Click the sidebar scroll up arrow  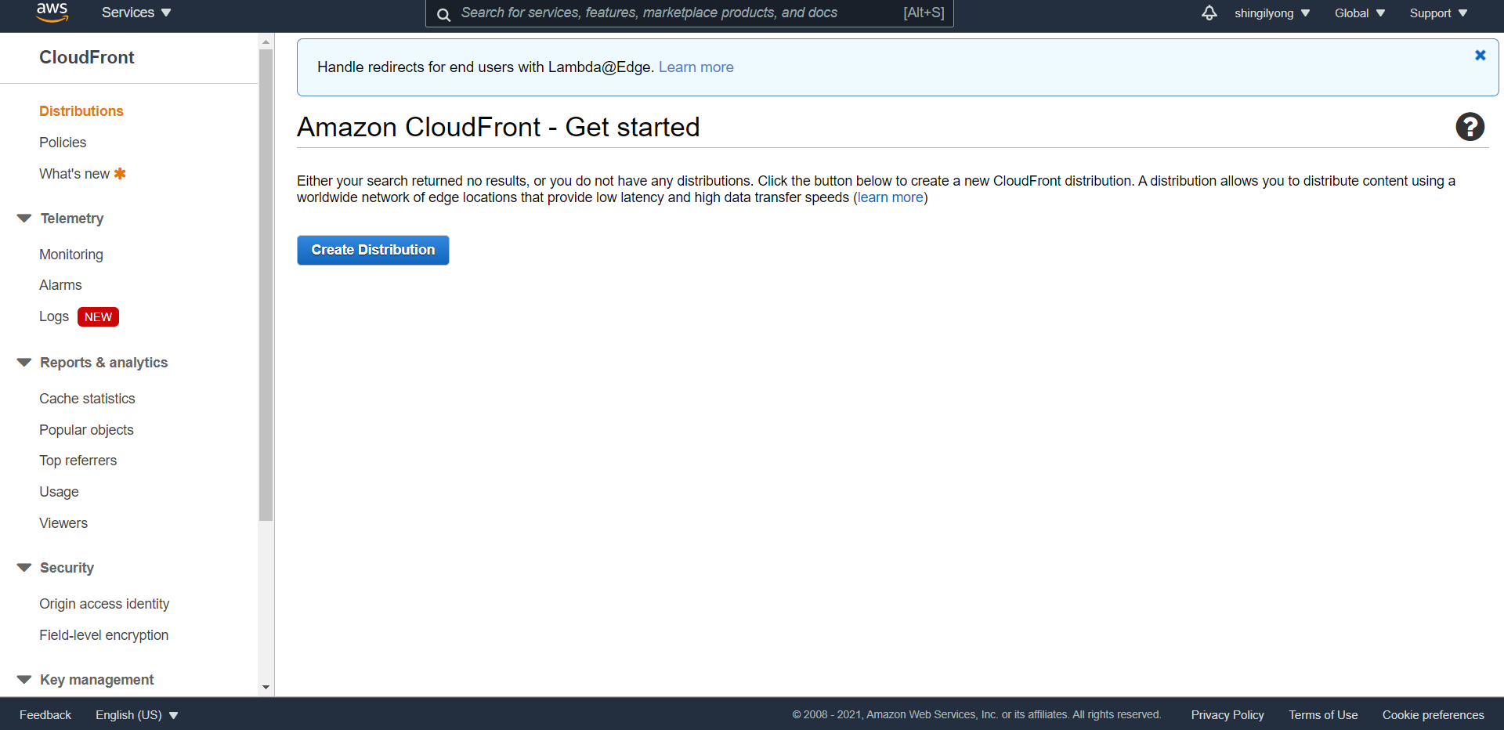pos(266,42)
